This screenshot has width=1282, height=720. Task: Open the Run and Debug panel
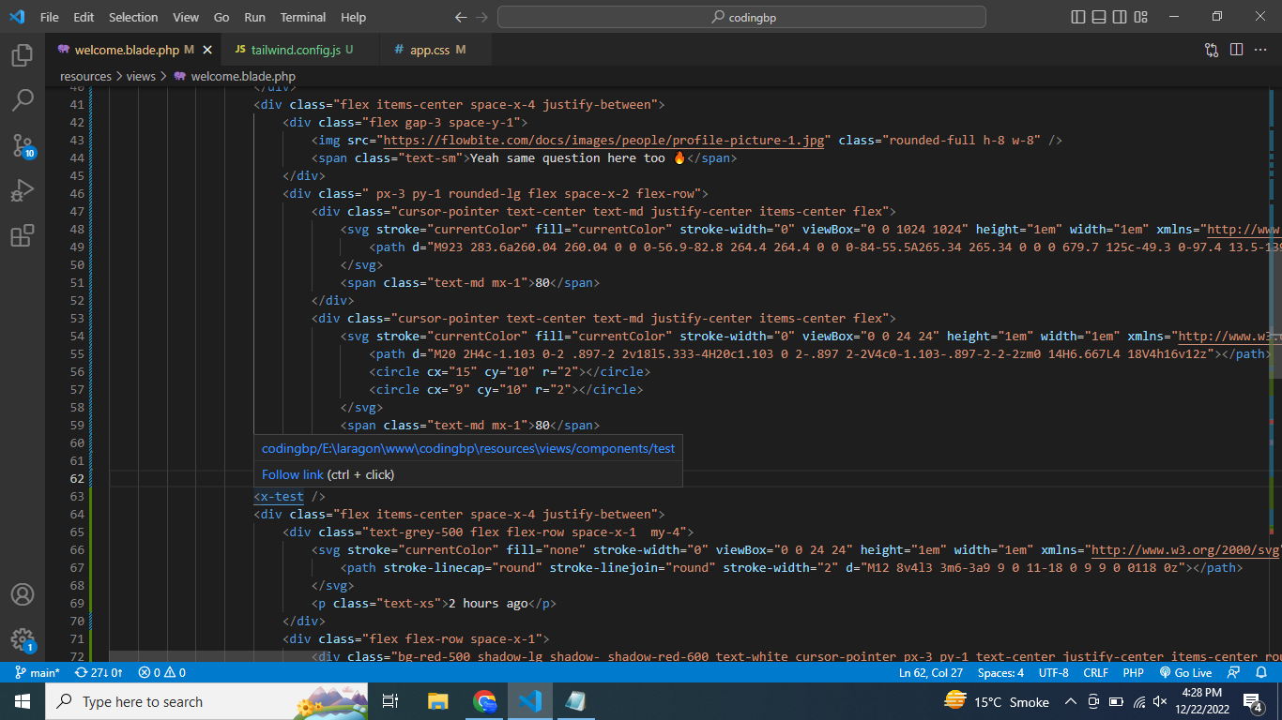(23, 190)
